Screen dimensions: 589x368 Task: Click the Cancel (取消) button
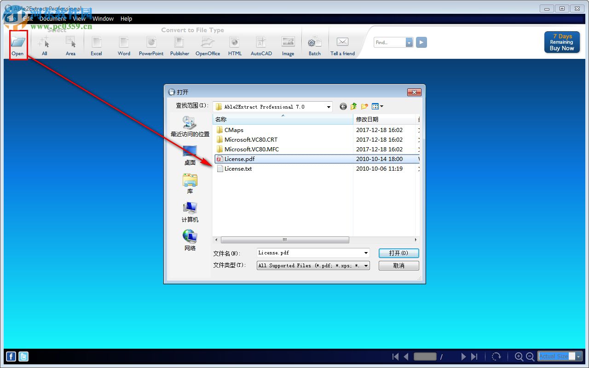tap(398, 265)
